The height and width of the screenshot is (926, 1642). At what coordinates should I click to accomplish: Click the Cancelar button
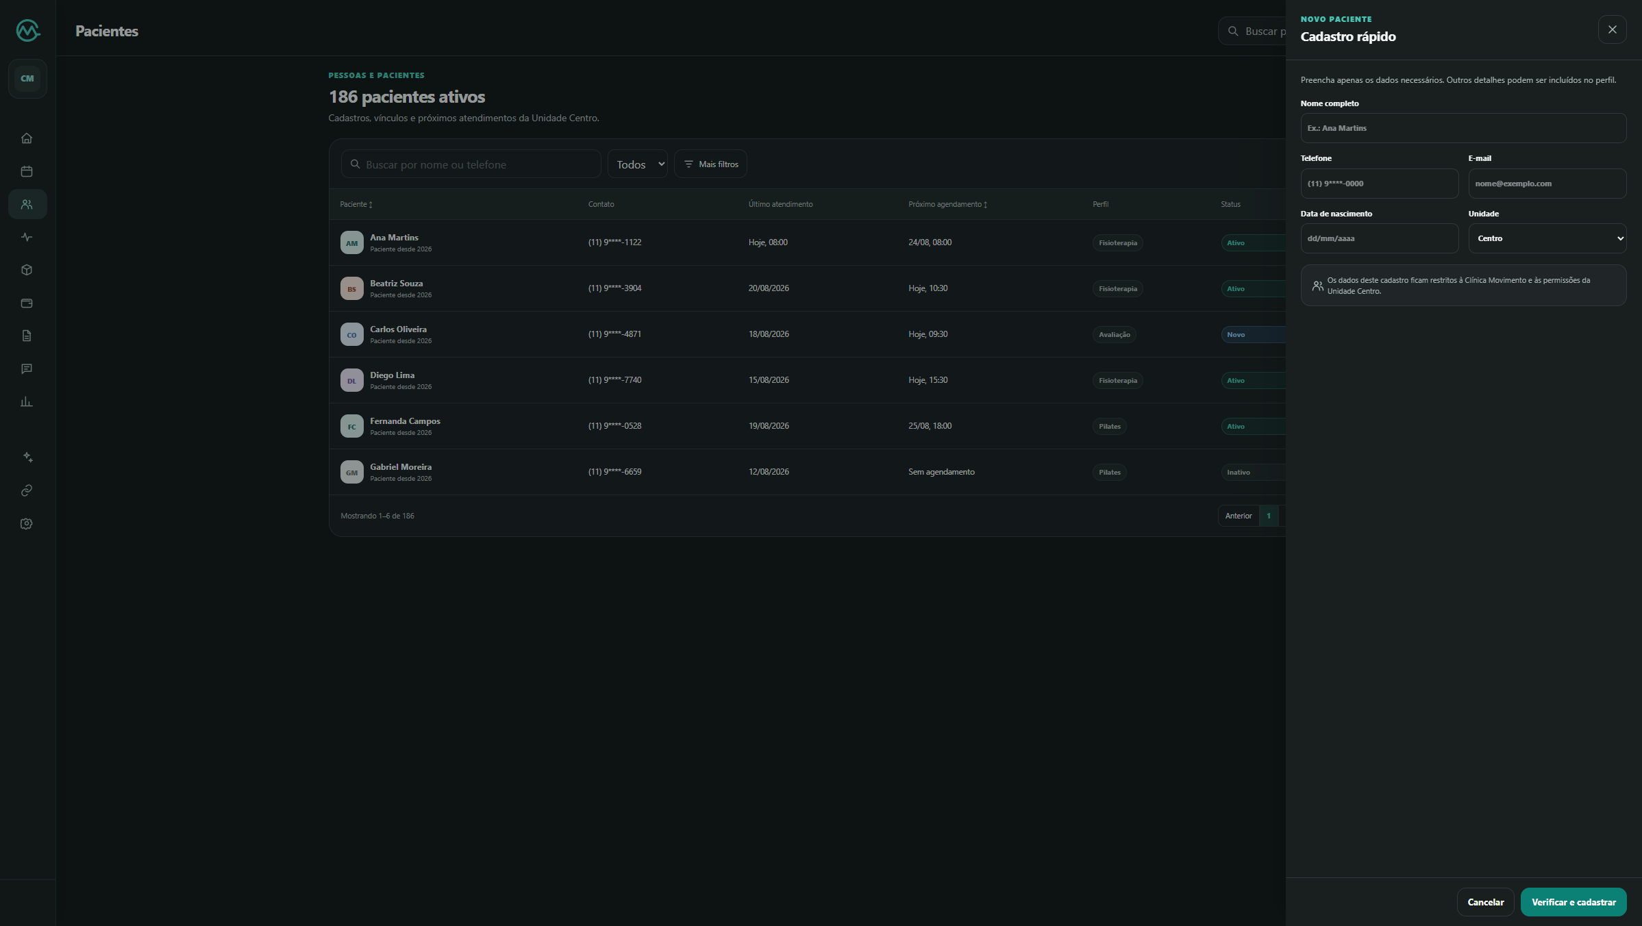[1485, 902]
